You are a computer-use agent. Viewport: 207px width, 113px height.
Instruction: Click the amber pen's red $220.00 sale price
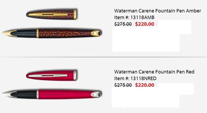[x=145, y=24]
